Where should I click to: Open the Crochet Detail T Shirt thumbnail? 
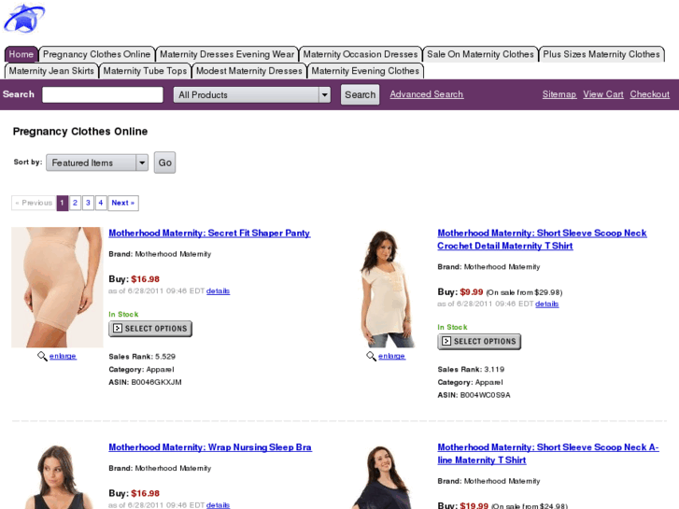point(387,288)
